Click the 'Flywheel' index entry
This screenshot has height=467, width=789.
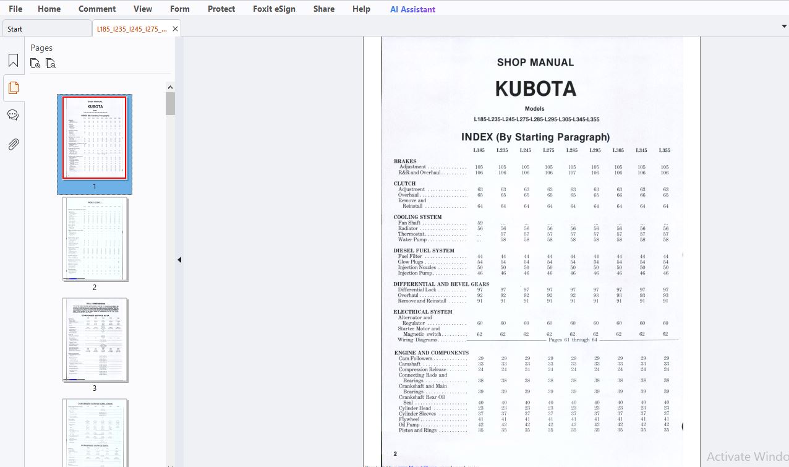click(x=409, y=419)
